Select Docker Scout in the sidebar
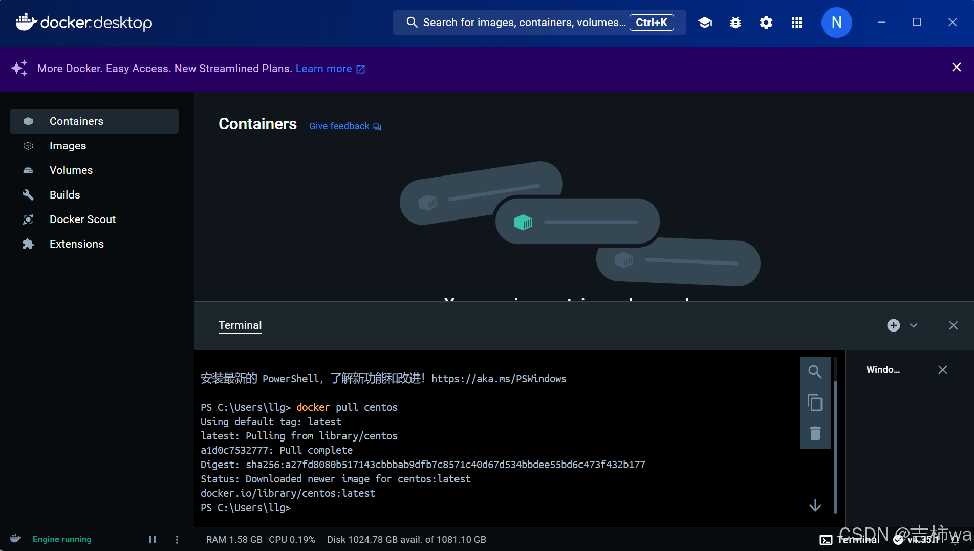 (x=94, y=219)
